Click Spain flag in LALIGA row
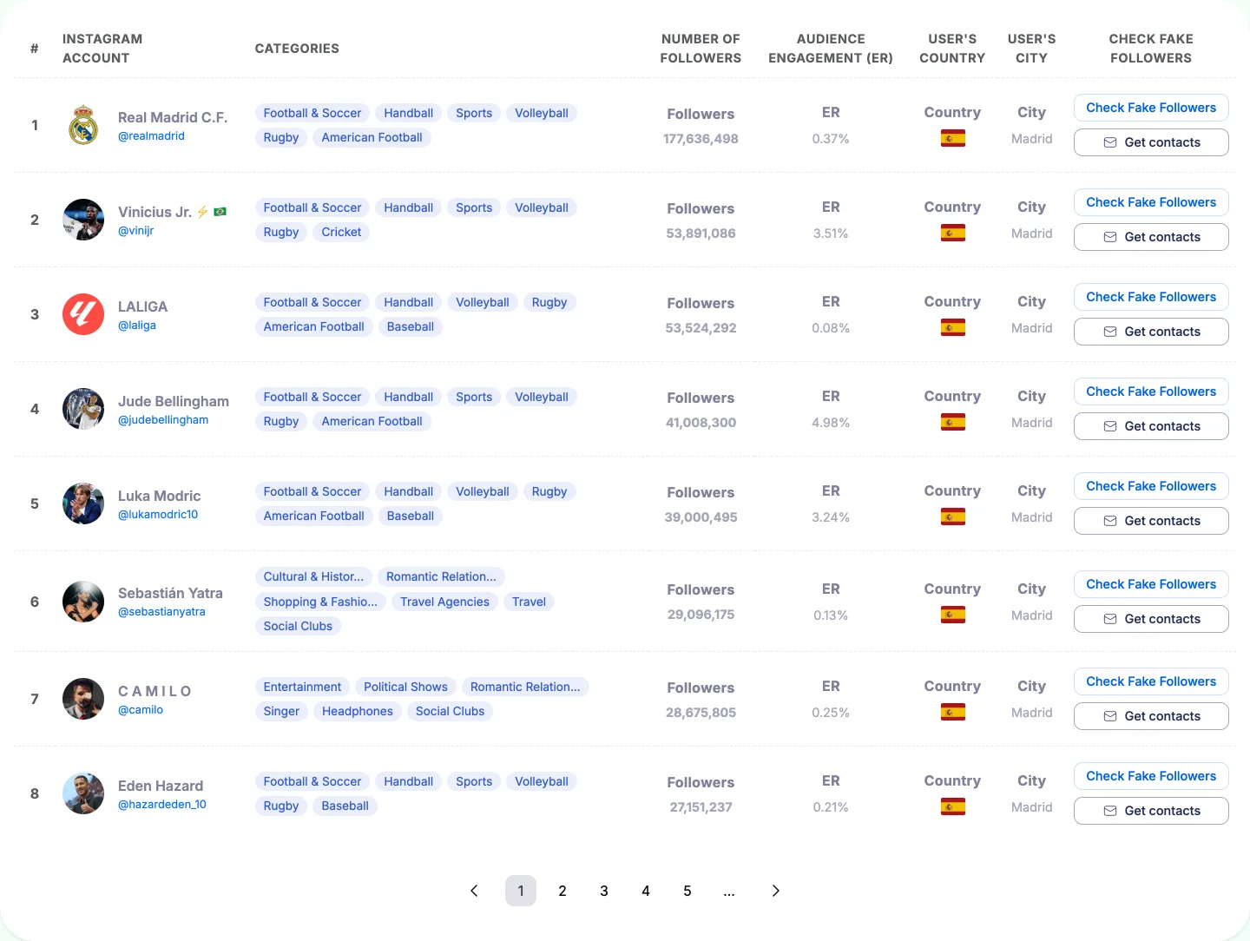The height and width of the screenshot is (941, 1250). pyautogui.click(x=953, y=328)
